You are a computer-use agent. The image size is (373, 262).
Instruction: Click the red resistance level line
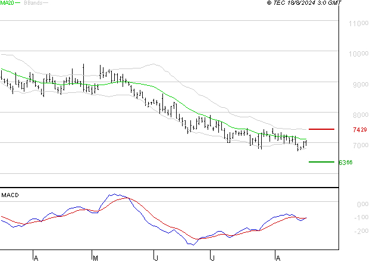pos(321,129)
